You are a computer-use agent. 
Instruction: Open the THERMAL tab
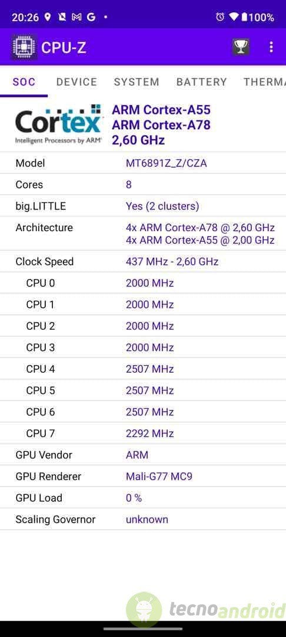click(x=263, y=81)
